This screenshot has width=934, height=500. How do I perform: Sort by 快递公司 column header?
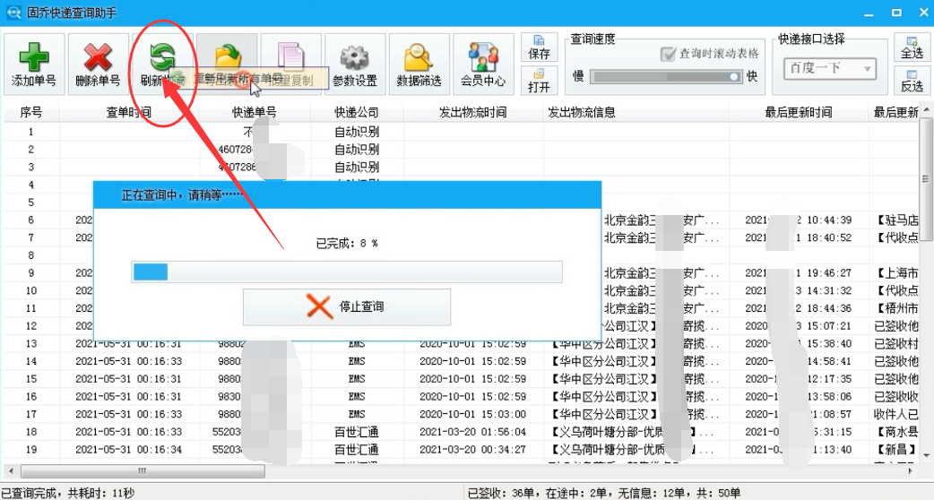pyautogui.click(x=357, y=113)
